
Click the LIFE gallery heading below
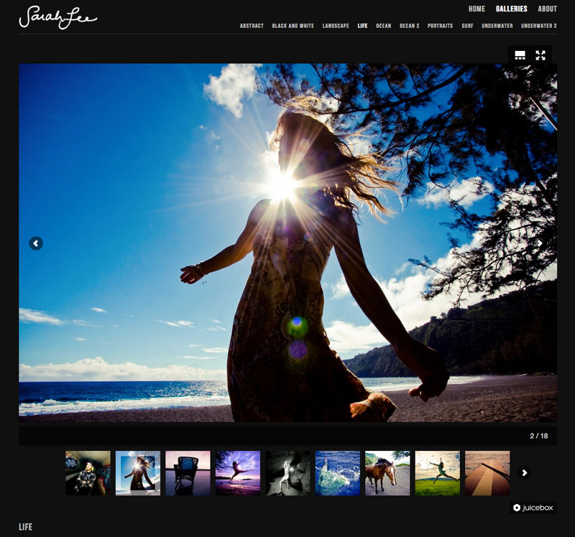(26, 527)
